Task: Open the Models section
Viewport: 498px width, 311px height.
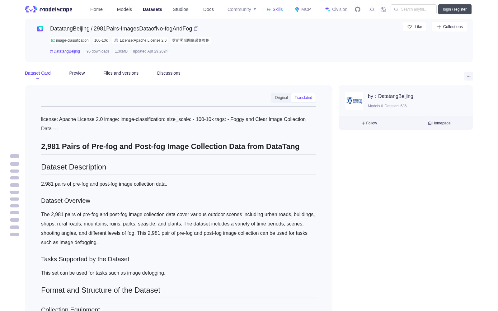Action: (125, 9)
